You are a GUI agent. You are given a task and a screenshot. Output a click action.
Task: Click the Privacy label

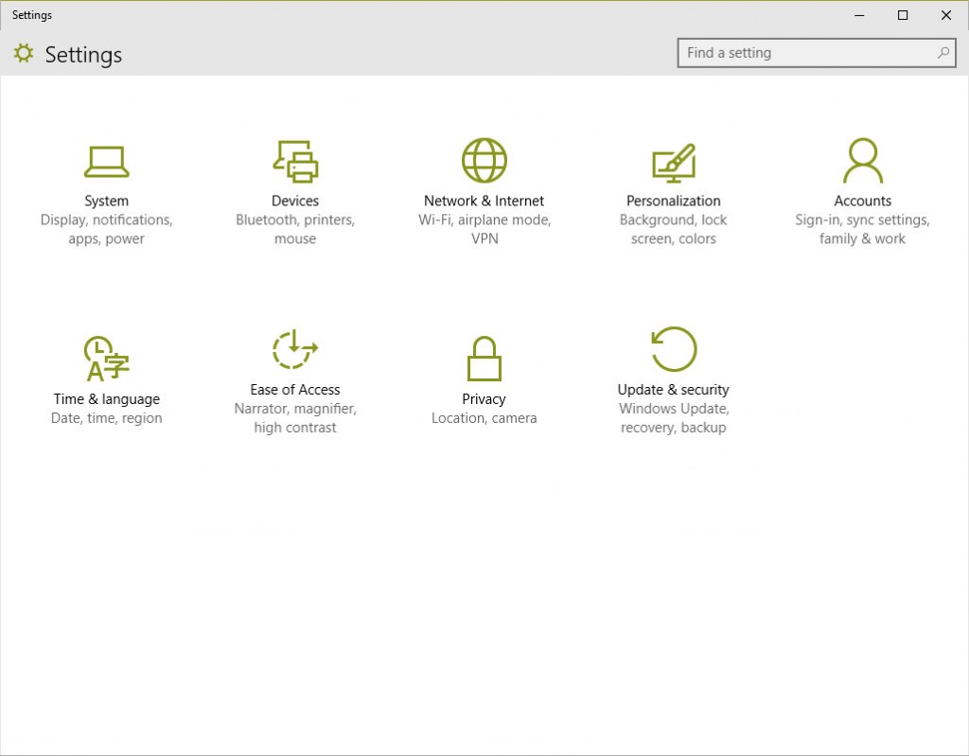point(484,399)
